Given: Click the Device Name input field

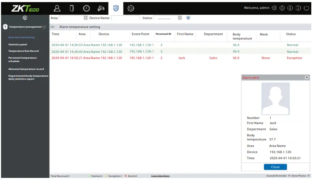Looking at the screenshot, I should point(125,18).
